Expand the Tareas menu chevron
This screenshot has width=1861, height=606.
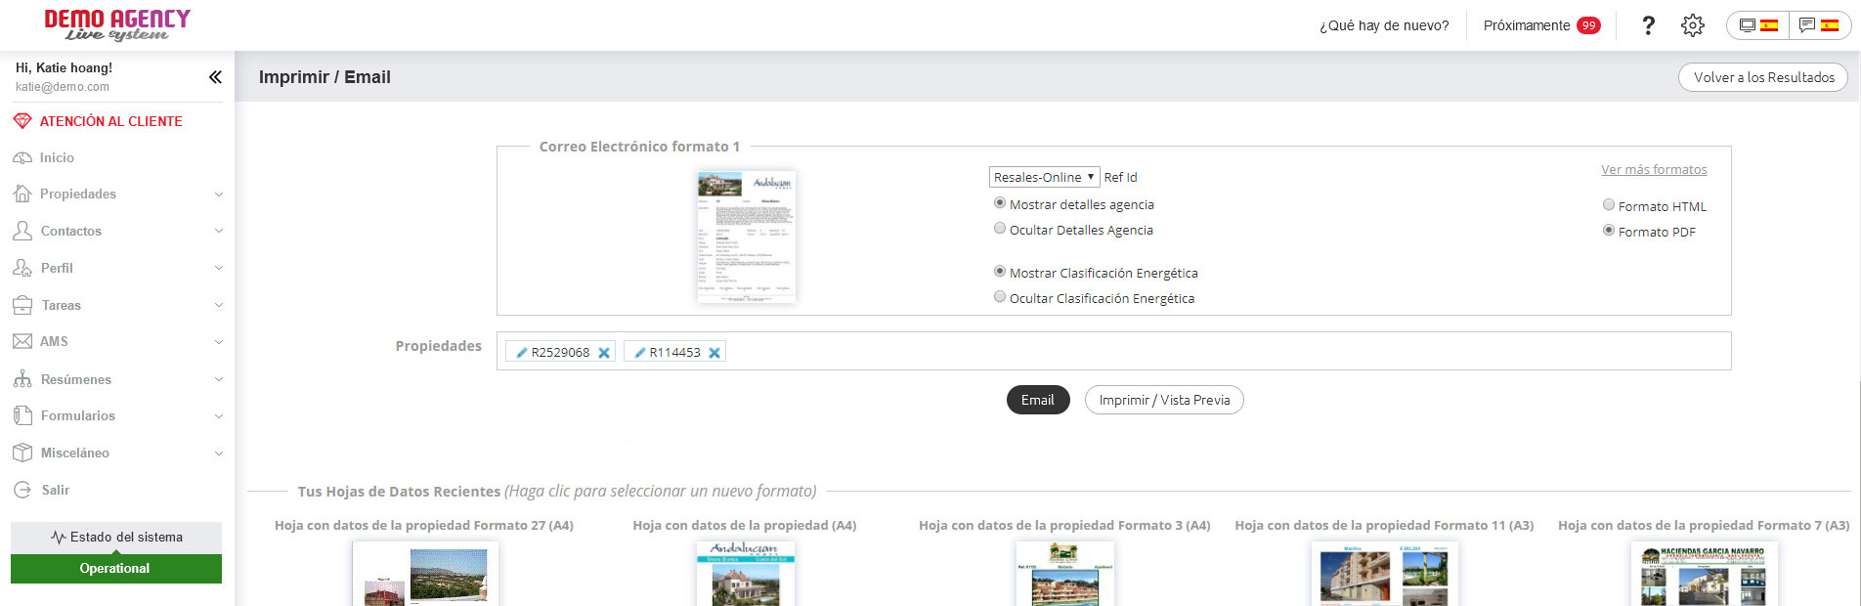(x=219, y=306)
